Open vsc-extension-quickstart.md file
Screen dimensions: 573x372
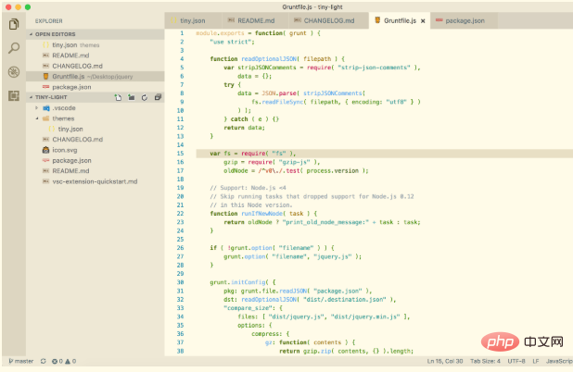pyautogui.click(x=95, y=181)
